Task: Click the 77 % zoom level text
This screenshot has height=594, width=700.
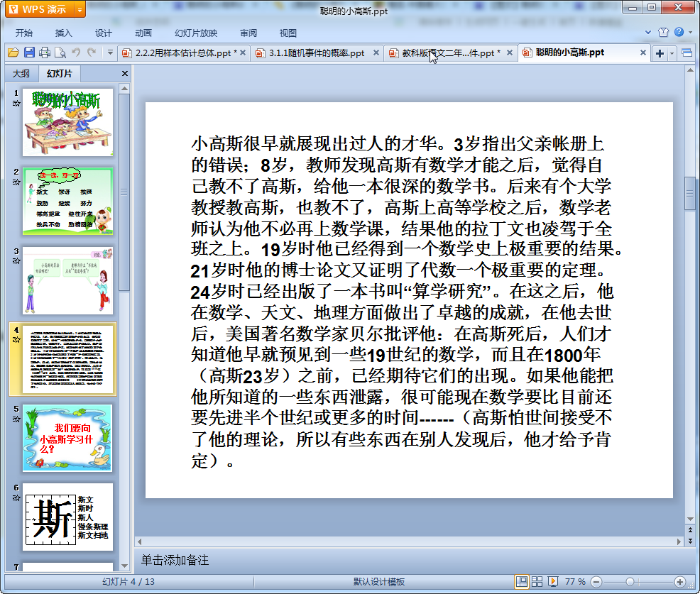Action: [575, 581]
